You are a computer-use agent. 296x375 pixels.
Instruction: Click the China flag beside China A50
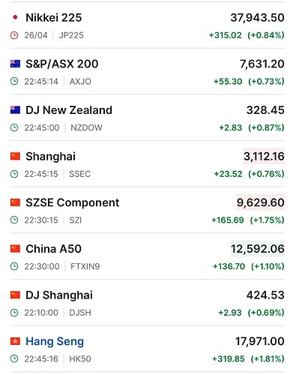[15, 249]
